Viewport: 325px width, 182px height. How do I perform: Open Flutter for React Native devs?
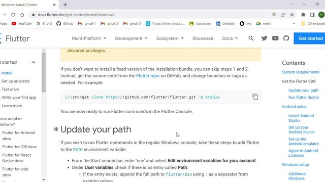[17, 158]
